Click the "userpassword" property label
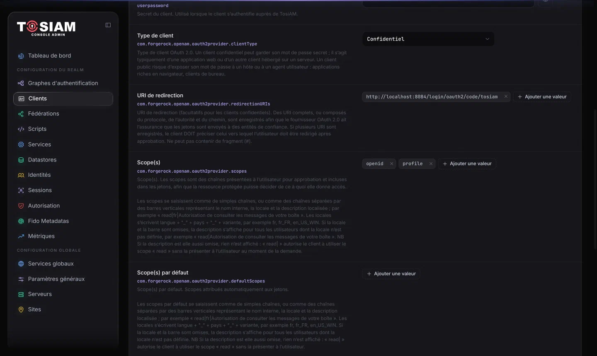597x356 pixels. (153, 6)
